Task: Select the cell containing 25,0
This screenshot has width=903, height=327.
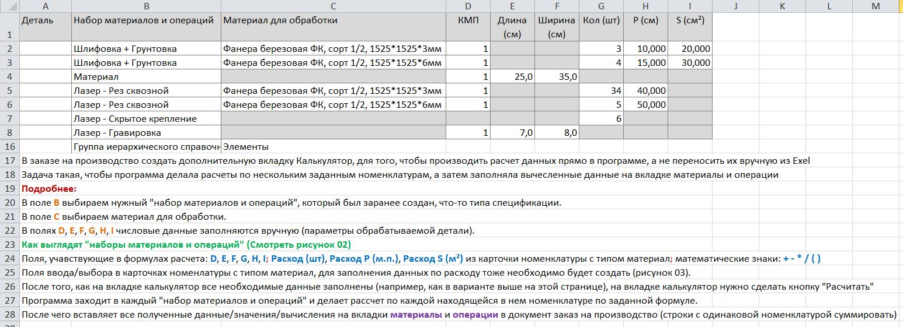Action: (512, 77)
